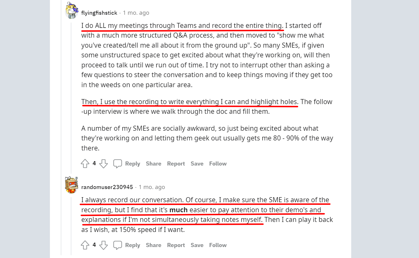The image size is (419, 258).
Task: Downvote randomuser230945's comment
Action: point(104,245)
